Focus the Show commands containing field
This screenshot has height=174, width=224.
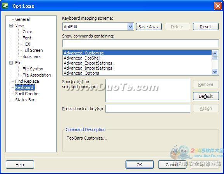click(x=141, y=43)
